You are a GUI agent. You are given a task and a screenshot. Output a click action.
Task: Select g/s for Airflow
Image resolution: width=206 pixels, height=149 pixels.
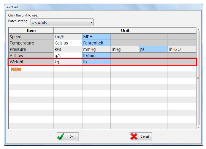click(68, 56)
